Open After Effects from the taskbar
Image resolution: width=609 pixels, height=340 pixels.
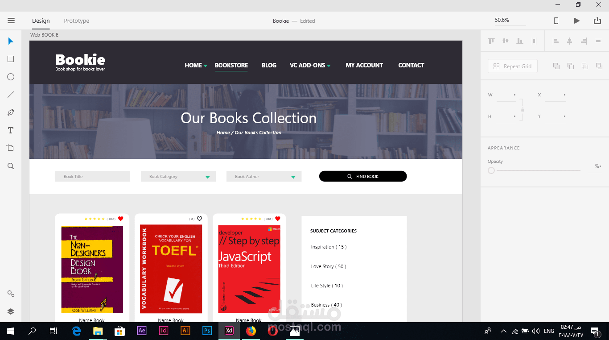click(x=142, y=331)
